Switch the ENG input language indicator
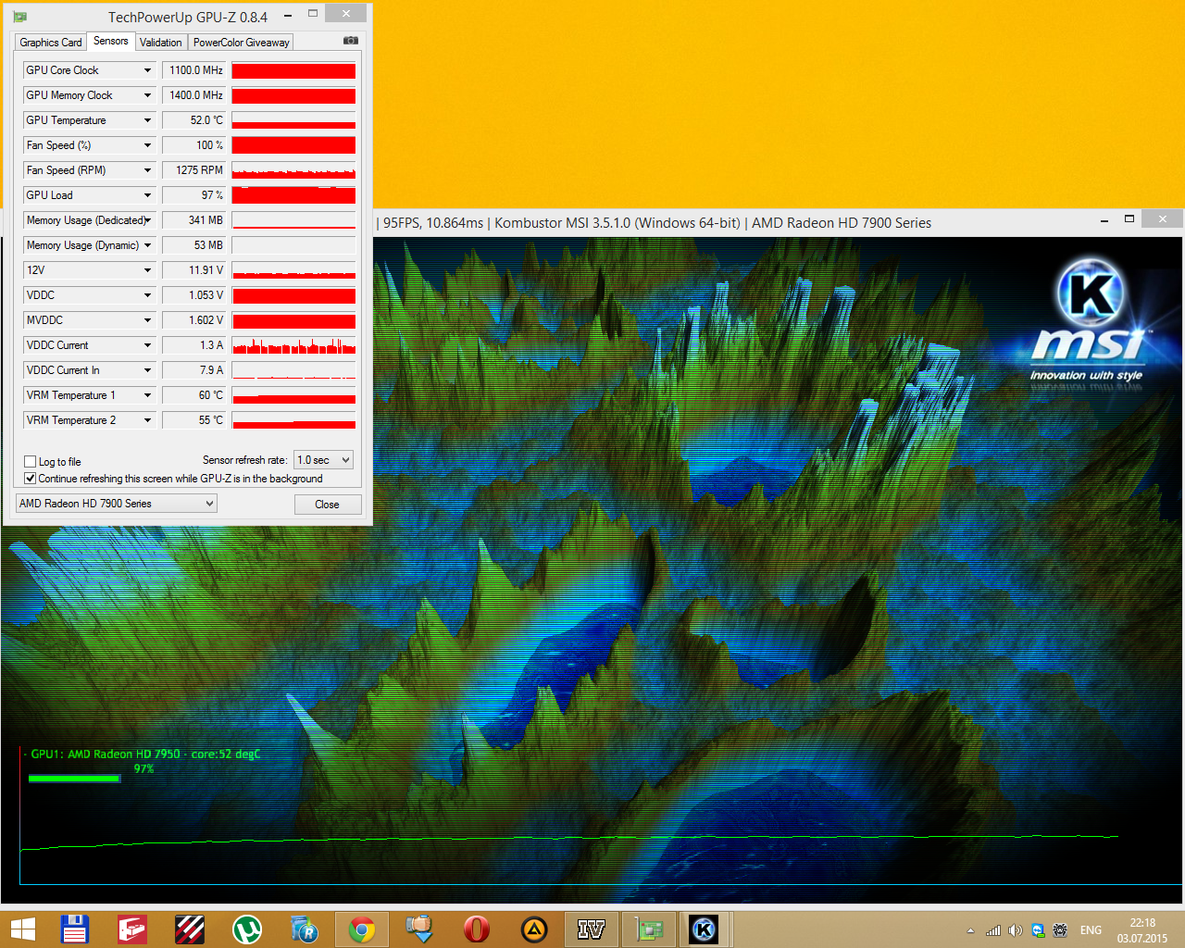 tap(1091, 930)
